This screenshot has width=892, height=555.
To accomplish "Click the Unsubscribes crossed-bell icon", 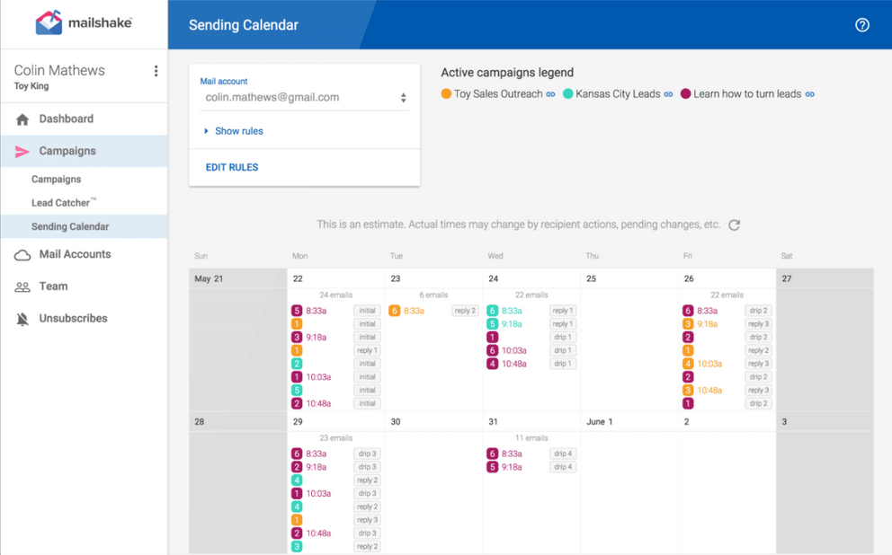I will 22,319.
